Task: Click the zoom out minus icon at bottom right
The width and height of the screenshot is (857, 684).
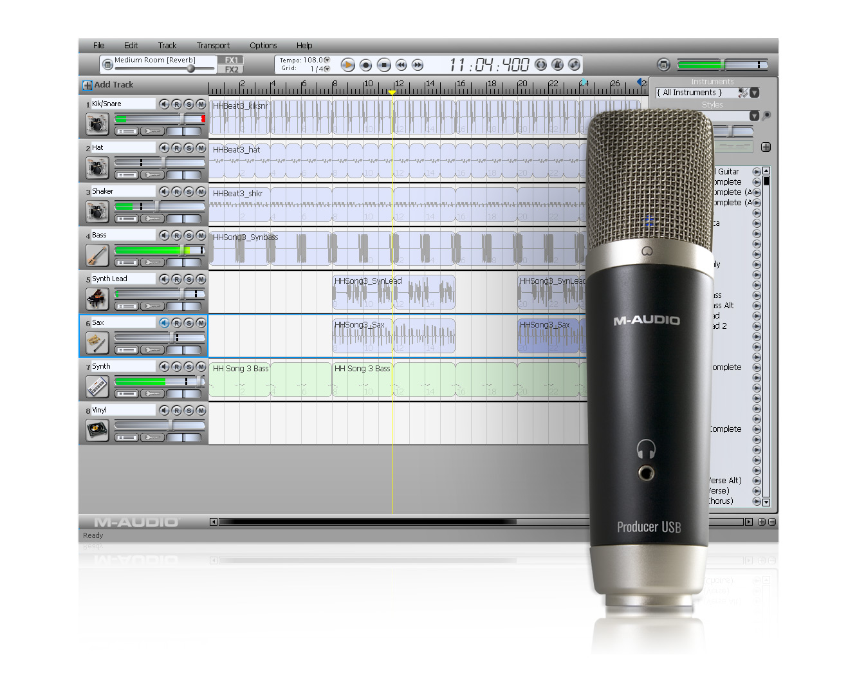Action: click(x=771, y=522)
